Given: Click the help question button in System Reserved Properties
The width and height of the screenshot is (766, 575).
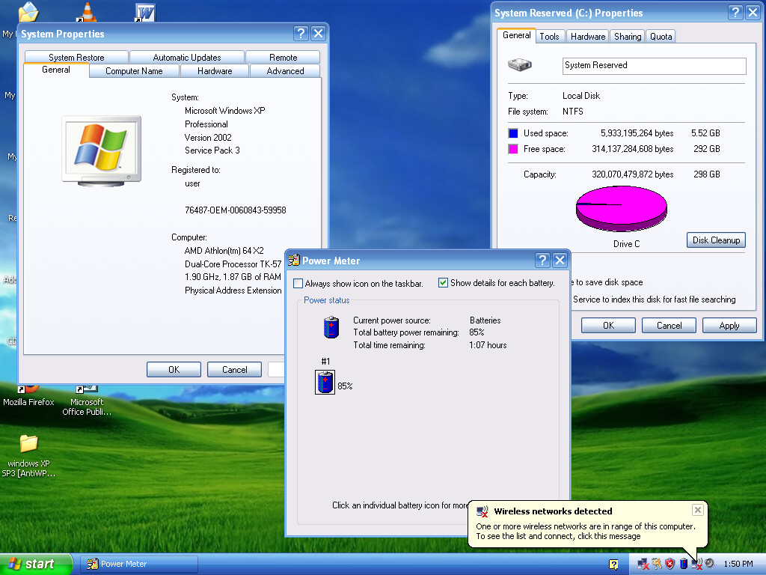Looking at the screenshot, I should click(735, 12).
